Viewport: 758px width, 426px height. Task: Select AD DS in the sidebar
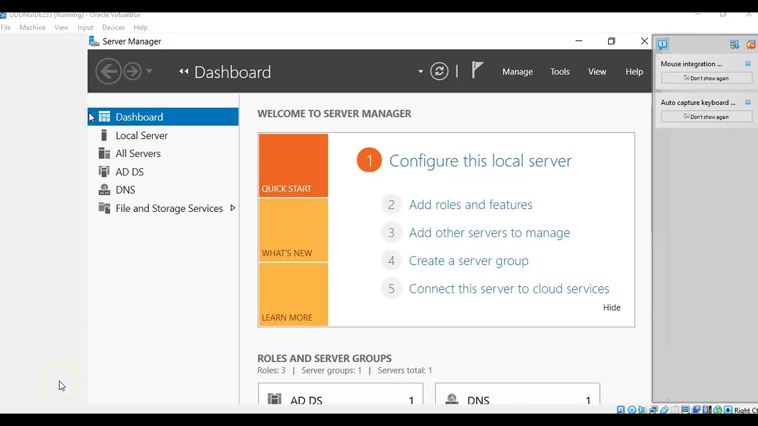coord(163,172)
